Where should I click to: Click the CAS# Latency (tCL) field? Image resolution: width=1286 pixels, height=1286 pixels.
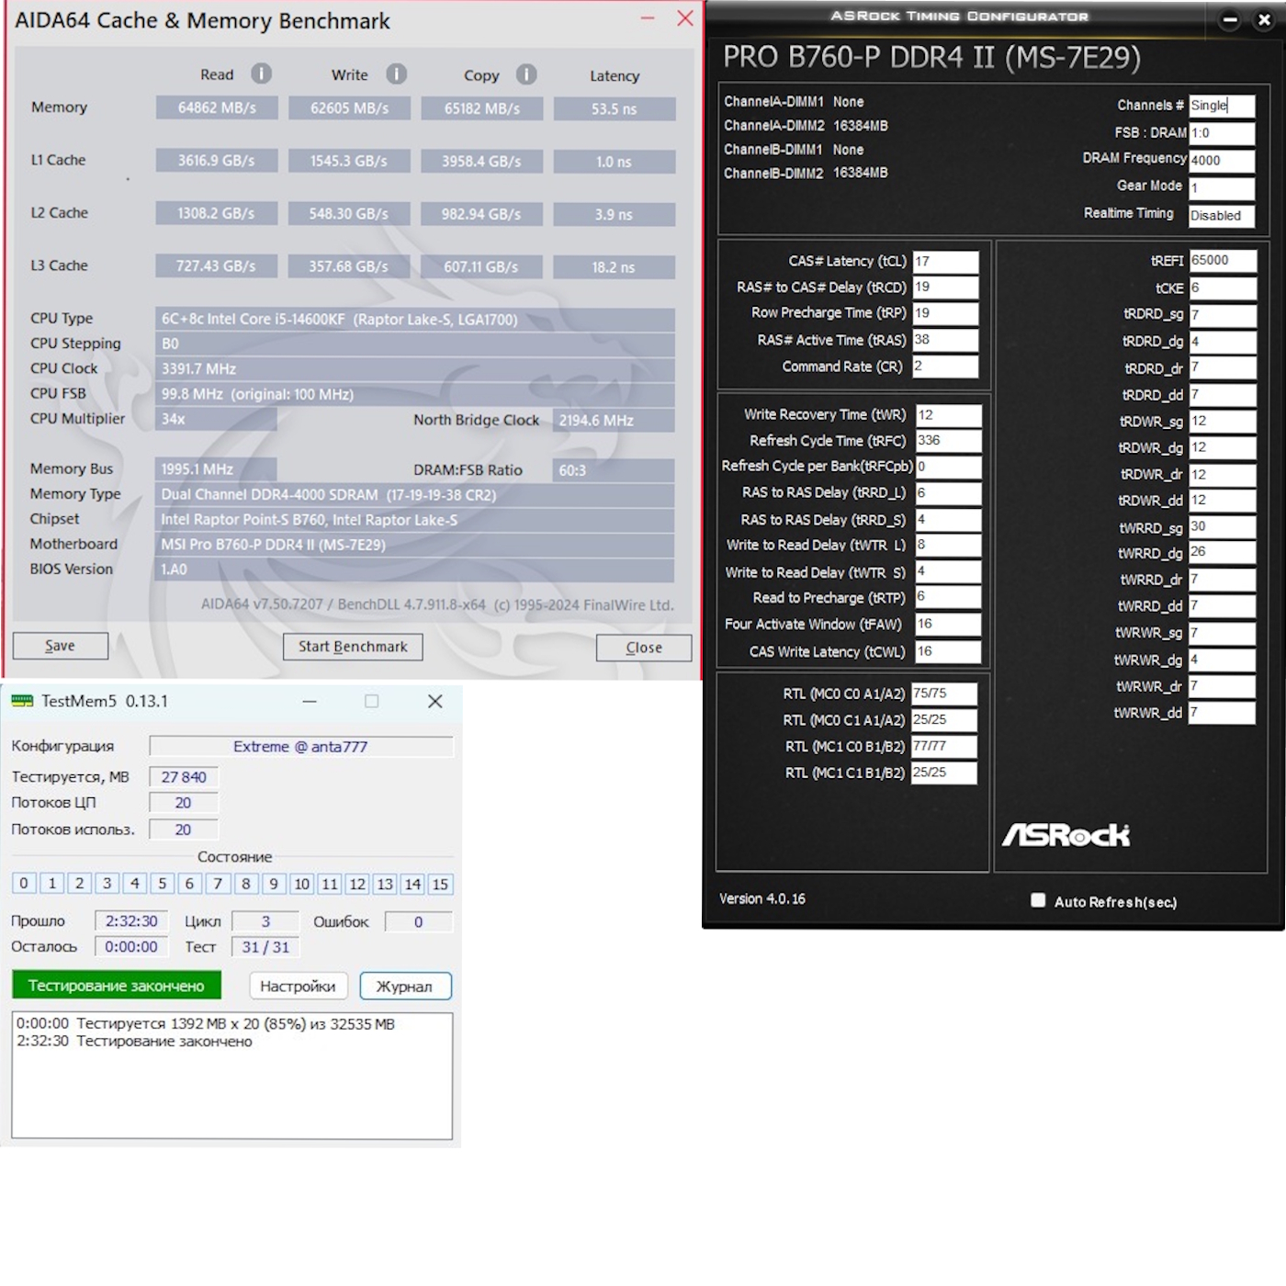tap(945, 262)
